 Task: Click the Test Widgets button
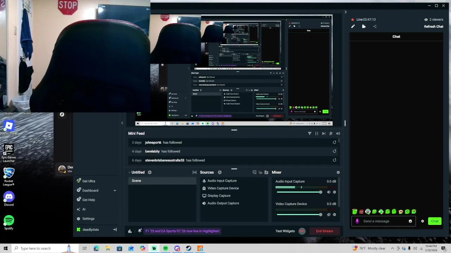[x=285, y=231]
